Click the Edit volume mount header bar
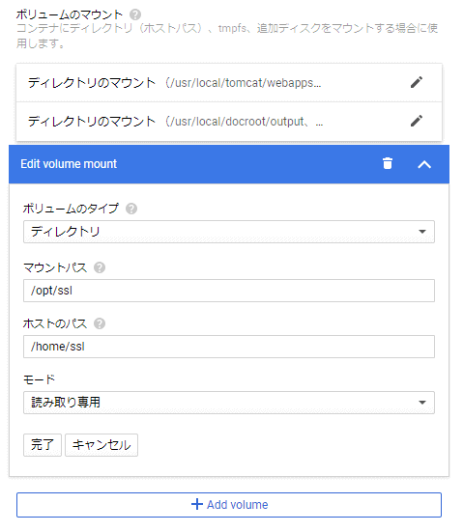This screenshot has width=463, height=532. 229,164
